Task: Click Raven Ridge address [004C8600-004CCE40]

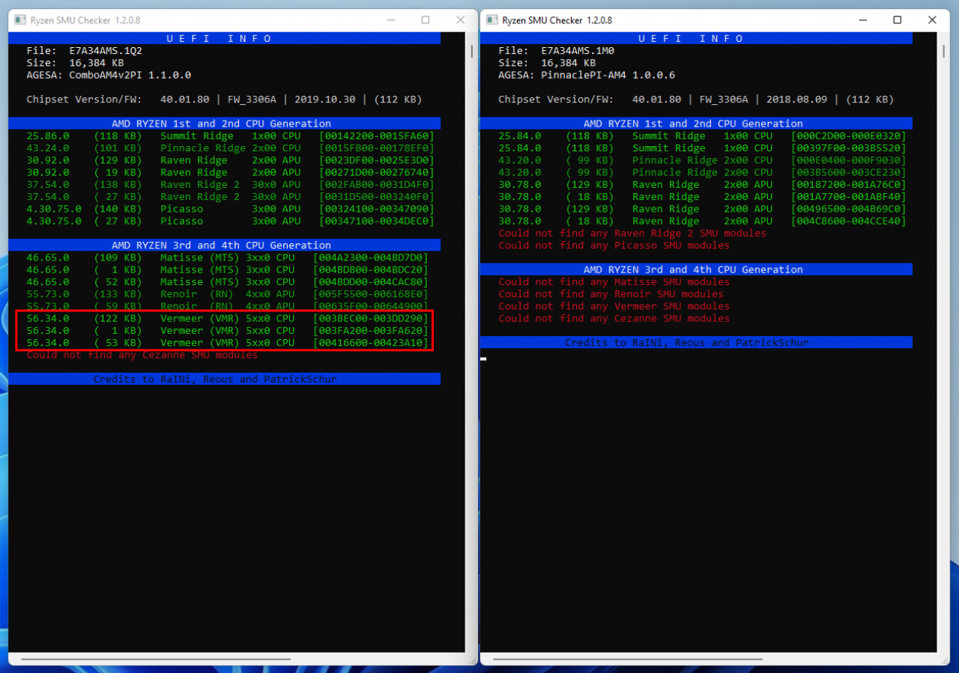Action: coord(849,221)
